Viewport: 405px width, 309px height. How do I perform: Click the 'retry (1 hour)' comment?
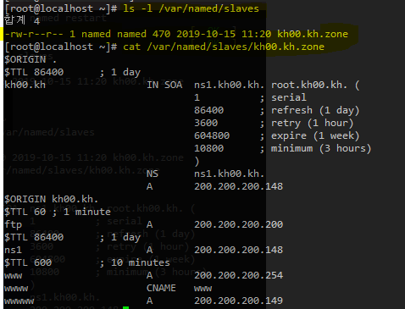(x=312, y=123)
